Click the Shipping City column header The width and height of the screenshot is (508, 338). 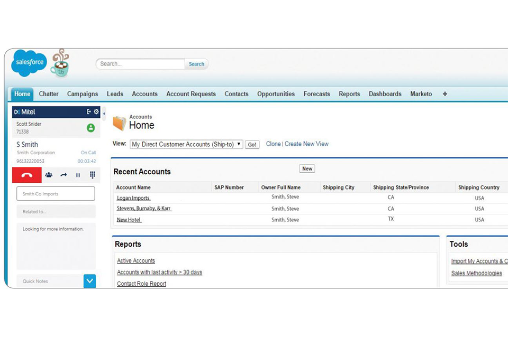coord(339,187)
